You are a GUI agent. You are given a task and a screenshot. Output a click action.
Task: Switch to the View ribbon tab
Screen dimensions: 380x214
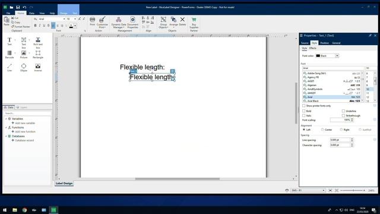42,13
